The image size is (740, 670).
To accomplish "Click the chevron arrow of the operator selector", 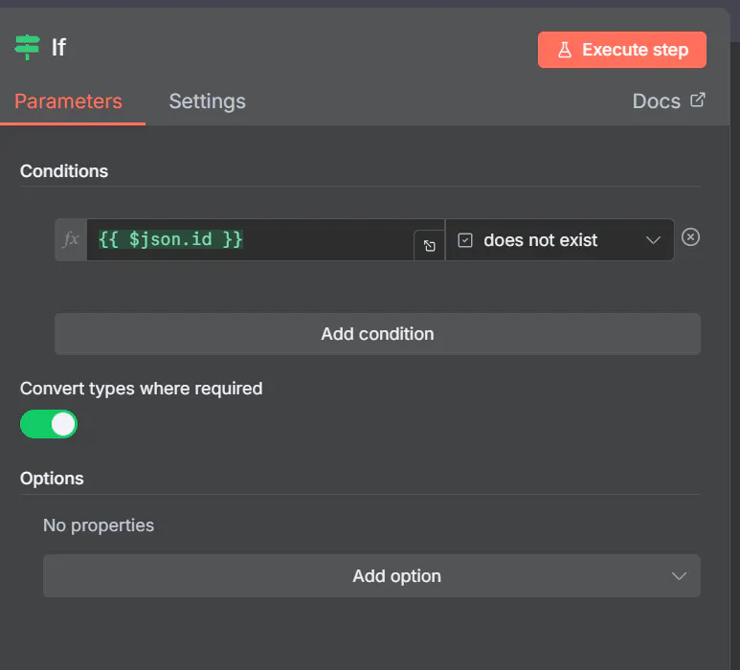I will pos(654,240).
